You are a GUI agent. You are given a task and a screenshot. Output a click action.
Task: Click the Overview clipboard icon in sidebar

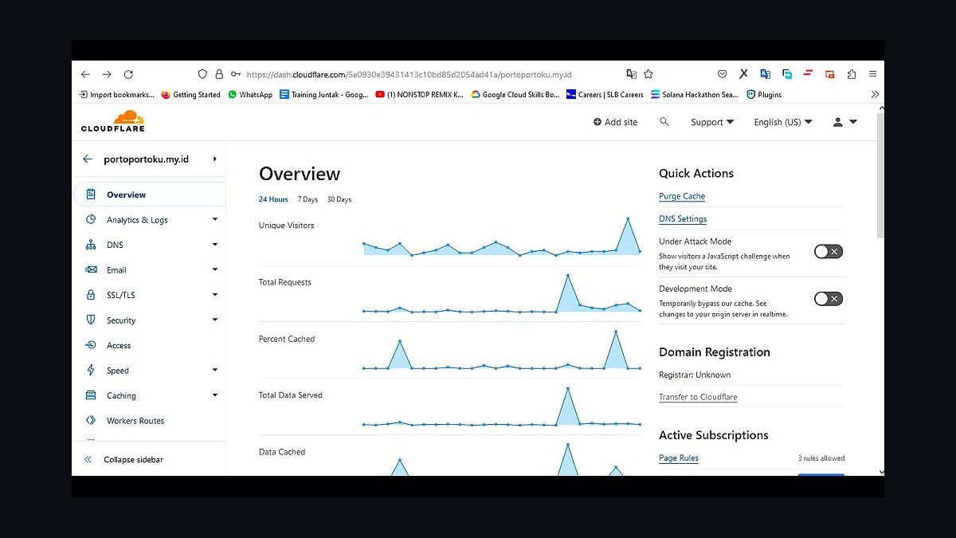[x=91, y=194]
